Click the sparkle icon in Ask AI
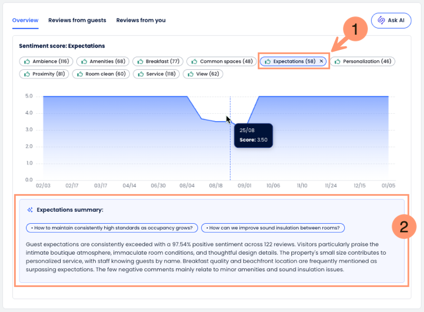This screenshot has height=312, width=424. pyautogui.click(x=381, y=20)
